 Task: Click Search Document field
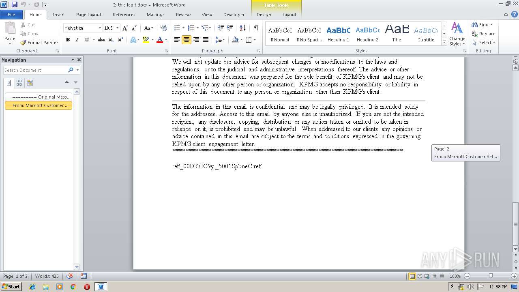(x=35, y=70)
